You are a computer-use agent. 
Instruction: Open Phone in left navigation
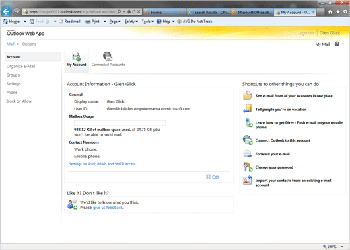(x=12, y=93)
